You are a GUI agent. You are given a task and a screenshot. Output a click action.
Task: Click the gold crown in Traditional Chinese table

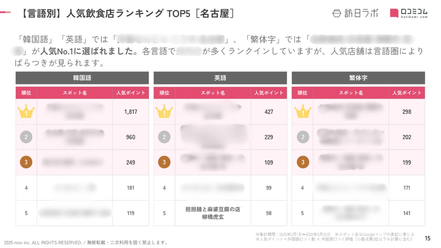302,112
